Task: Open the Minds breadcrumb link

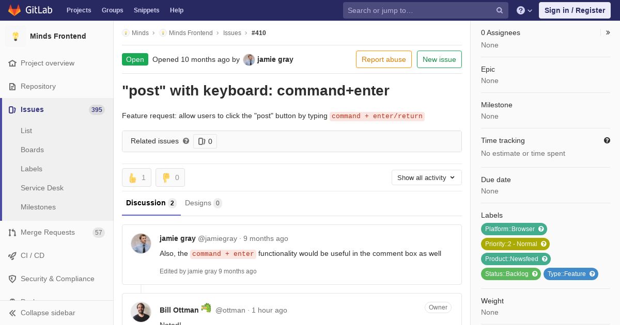Action: (140, 33)
